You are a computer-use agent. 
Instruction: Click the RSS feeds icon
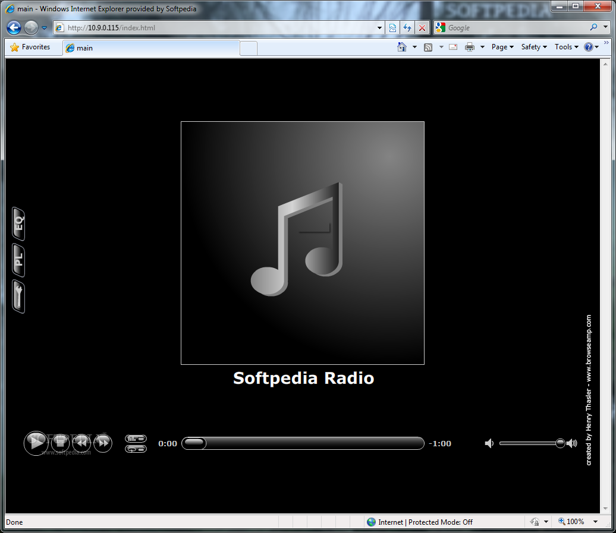pyautogui.click(x=428, y=48)
